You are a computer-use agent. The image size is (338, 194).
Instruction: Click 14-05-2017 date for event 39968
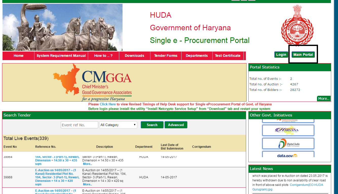coord(169,177)
